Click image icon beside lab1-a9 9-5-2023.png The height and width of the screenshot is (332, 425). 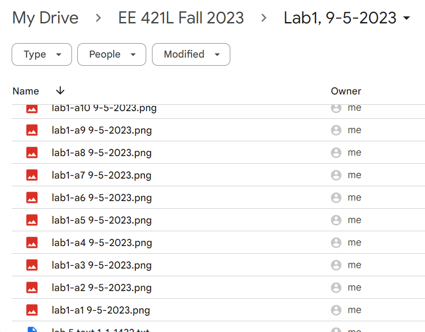32,130
